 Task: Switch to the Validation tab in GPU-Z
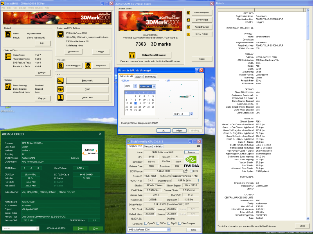[x=158, y=146]
